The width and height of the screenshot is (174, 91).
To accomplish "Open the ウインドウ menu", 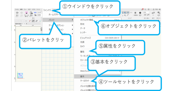I will [x=47, y=10].
